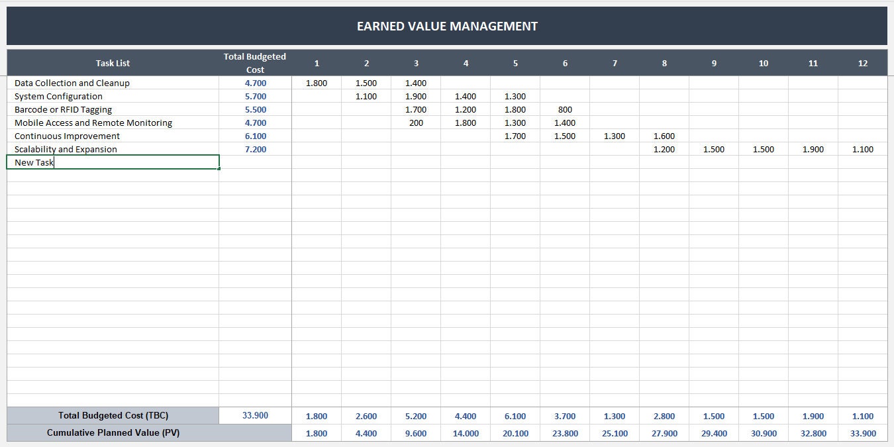894x447 pixels.
Task: Select the period 1 column header
Action: [x=317, y=63]
